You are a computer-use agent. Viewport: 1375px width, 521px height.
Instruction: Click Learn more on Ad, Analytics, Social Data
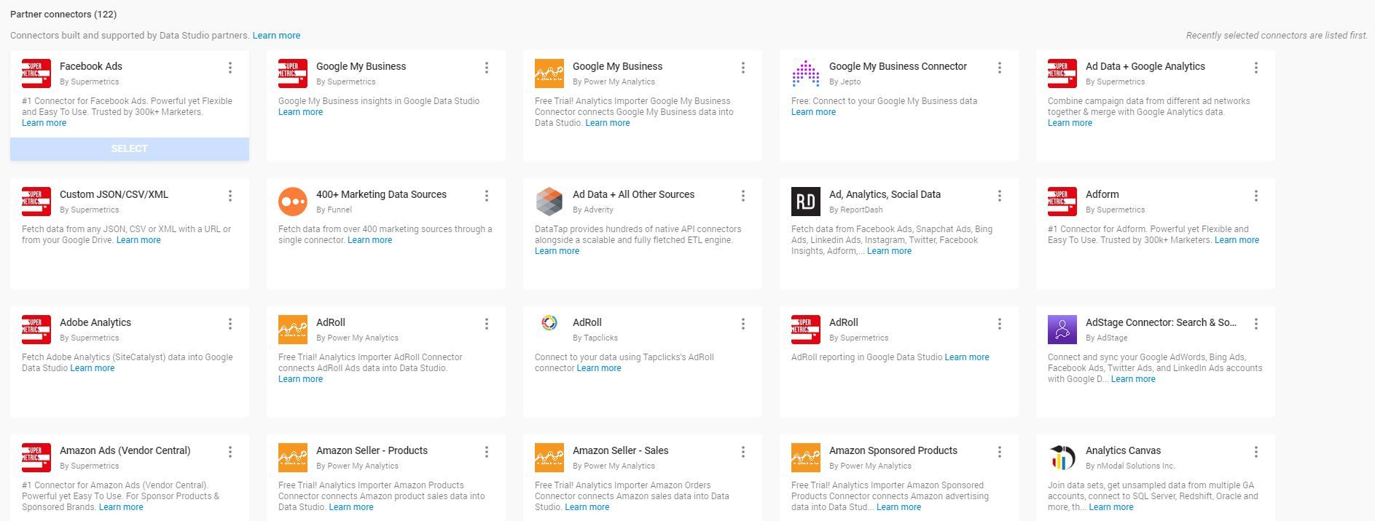tap(889, 251)
